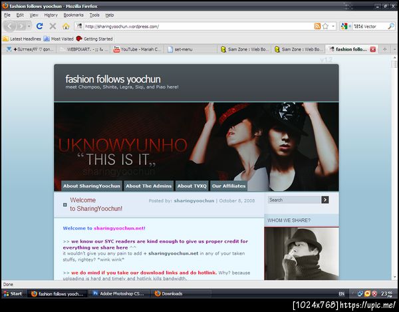
Task: Click the October 8, 2008 post date
Action: click(x=237, y=201)
